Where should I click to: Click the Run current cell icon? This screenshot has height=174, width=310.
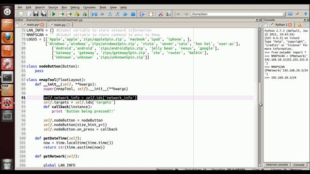click(x=62, y=14)
